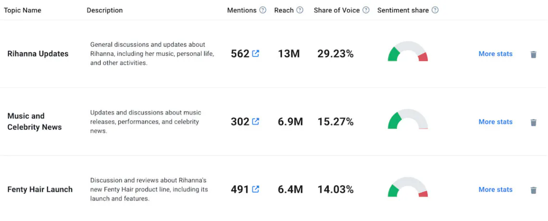Open external link next to 491 mentions
The width and height of the screenshot is (548, 221).
255,189
